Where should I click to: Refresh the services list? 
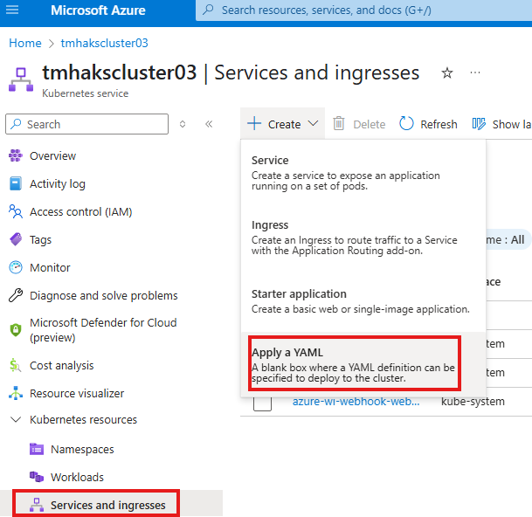[x=428, y=124]
